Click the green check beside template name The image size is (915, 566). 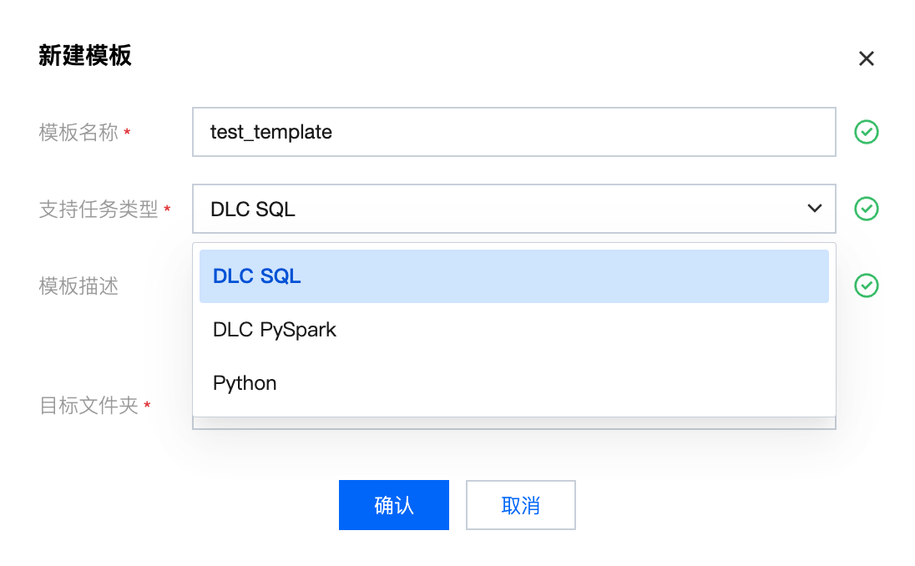[x=867, y=132]
